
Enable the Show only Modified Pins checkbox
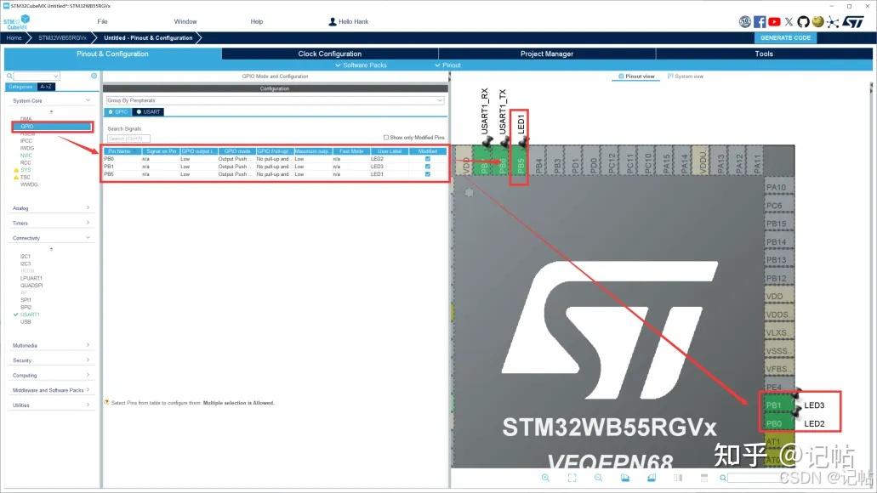point(386,137)
